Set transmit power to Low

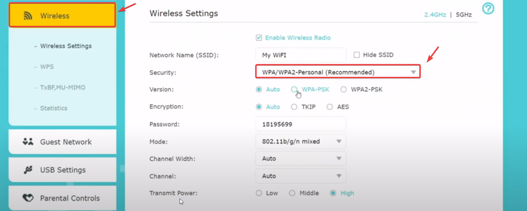point(259,193)
